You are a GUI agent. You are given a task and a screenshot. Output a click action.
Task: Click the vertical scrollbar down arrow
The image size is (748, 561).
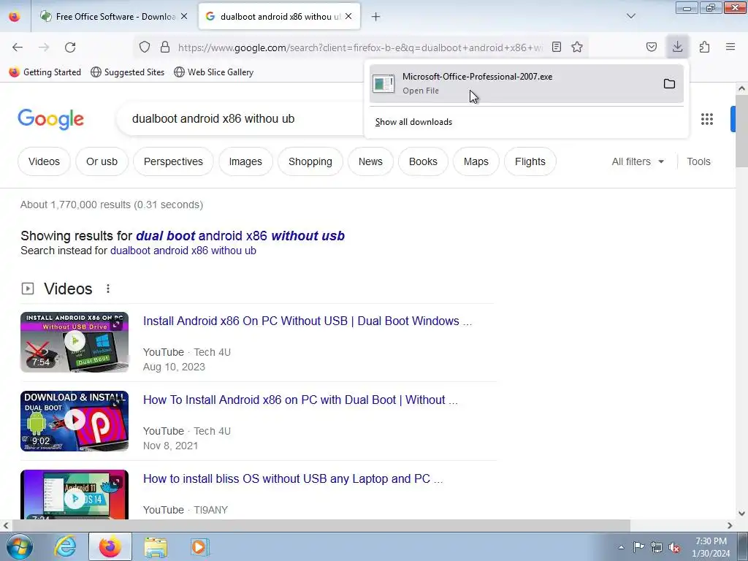[741, 514]
